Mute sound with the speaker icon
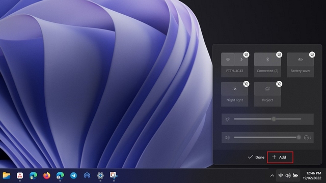 (227, 137)
